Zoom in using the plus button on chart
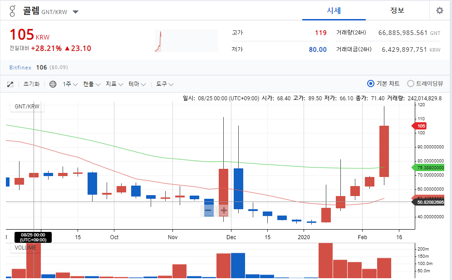452x280 pixels. [223, 211]
